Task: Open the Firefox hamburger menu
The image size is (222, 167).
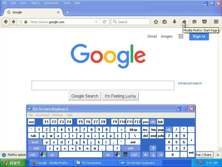Action: click(216, 22)
